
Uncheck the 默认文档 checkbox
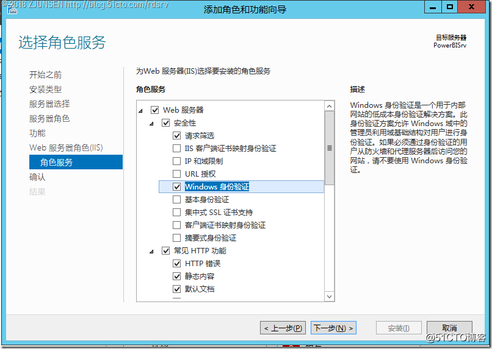coord(176,289)
